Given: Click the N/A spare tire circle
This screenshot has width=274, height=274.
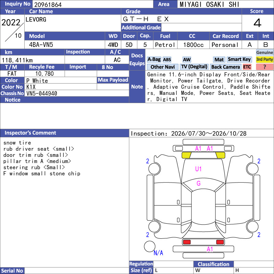Looking at the screenshot, I should tap(150, 246).
